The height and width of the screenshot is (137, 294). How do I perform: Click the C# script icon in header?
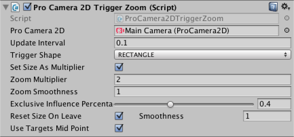point(15,8)
